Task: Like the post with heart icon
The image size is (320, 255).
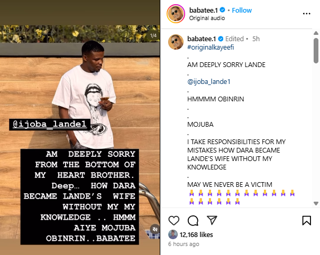Action: click(x=173, y=220)
